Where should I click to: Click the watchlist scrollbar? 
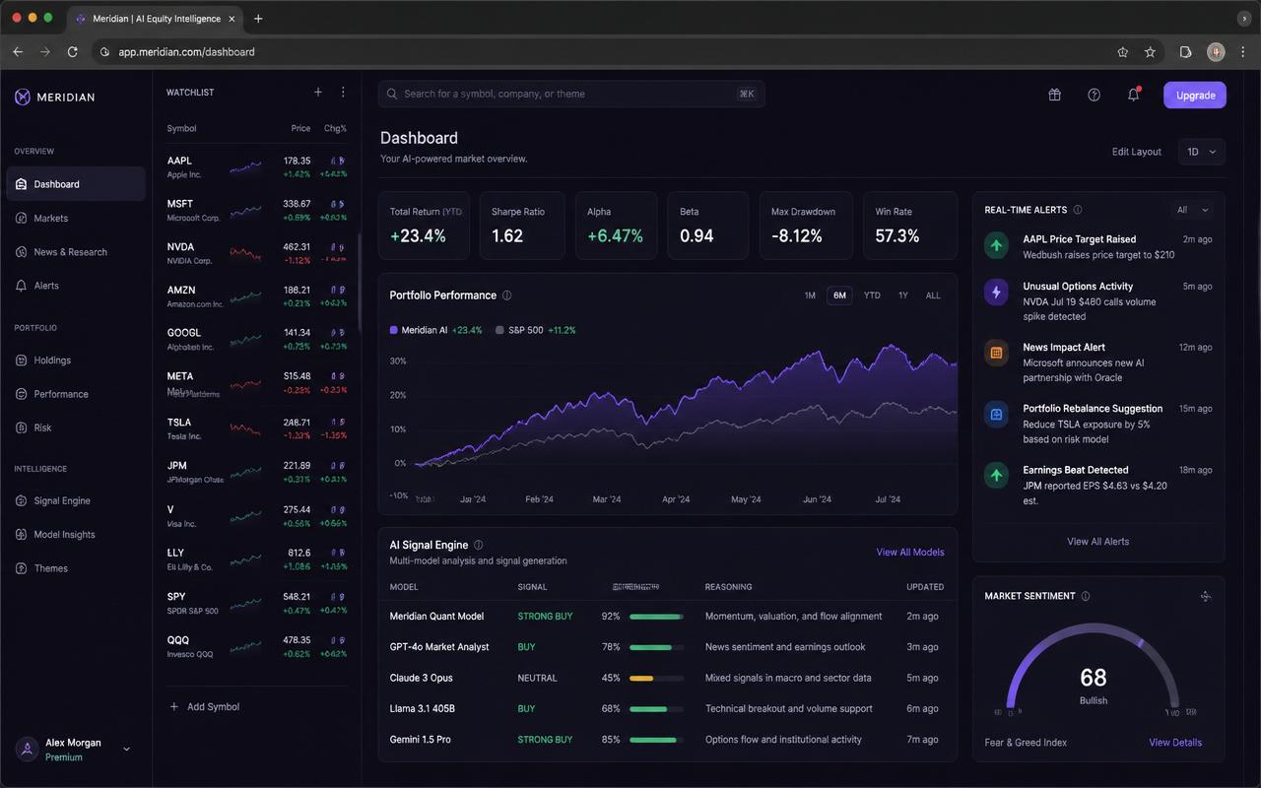coord(360,284)
